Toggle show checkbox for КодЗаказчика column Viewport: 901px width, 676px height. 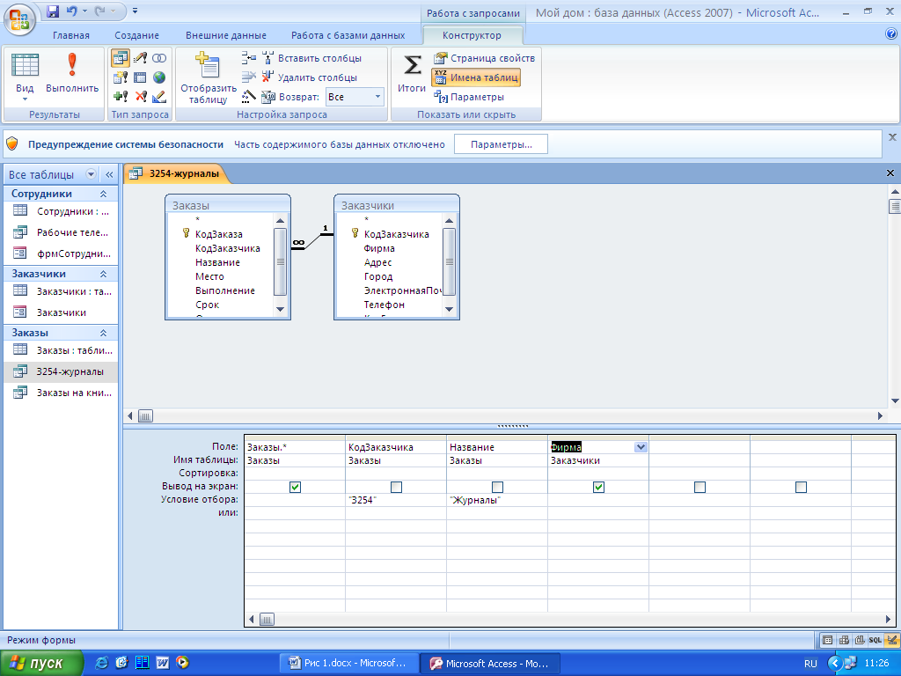tap(397, 487)
